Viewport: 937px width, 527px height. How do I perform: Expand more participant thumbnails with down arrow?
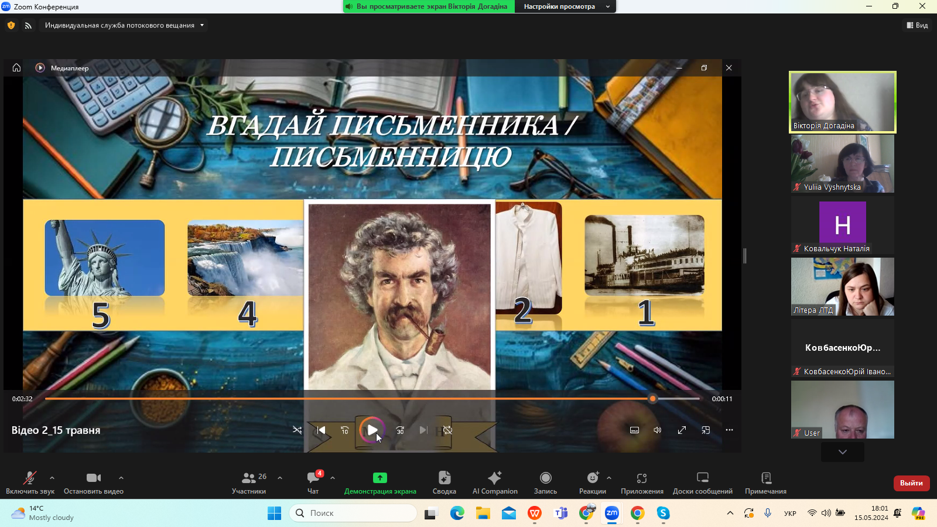(x=842, y=452)
